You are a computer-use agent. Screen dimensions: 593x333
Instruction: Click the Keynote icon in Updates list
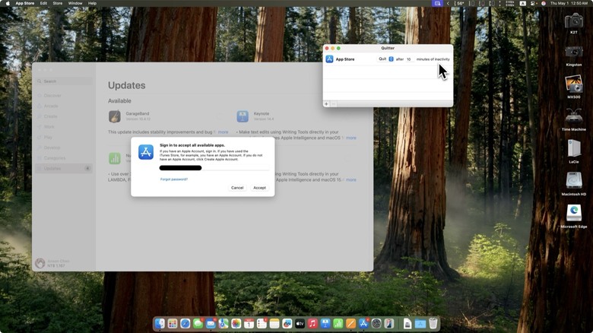click(243, 116)
